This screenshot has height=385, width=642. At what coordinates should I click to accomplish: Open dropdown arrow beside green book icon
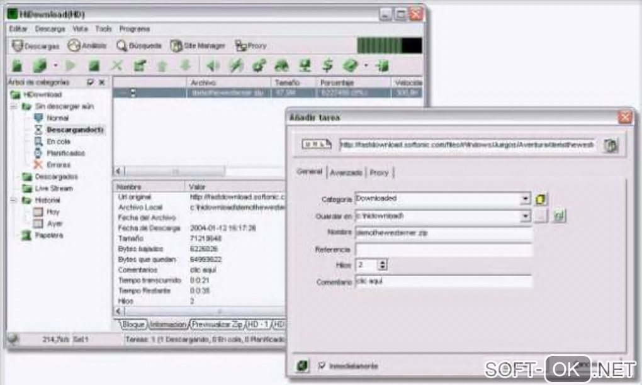[366, 65]
